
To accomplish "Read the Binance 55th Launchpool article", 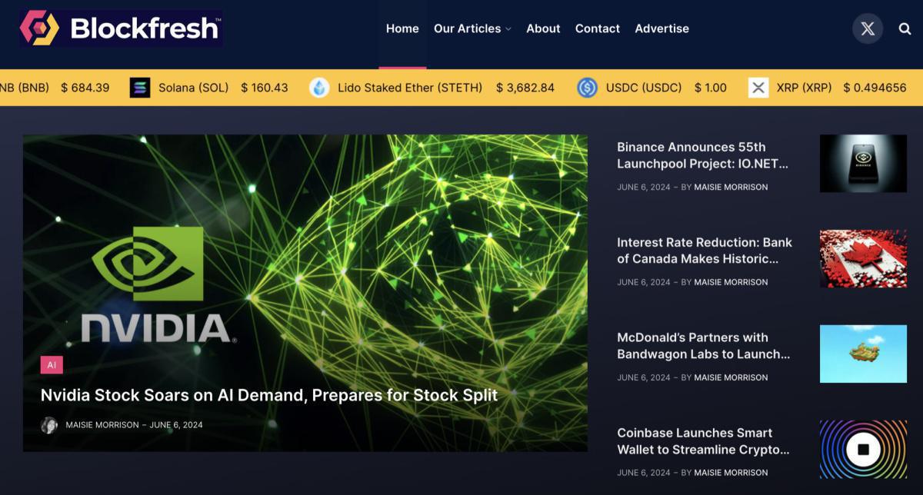I will tap(702, 155).
